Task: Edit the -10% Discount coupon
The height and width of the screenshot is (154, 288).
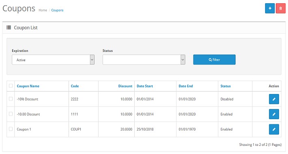Action: tap(274, 99)
